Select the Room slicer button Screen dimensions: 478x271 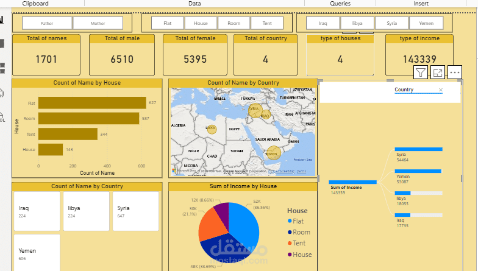point(234,23)
